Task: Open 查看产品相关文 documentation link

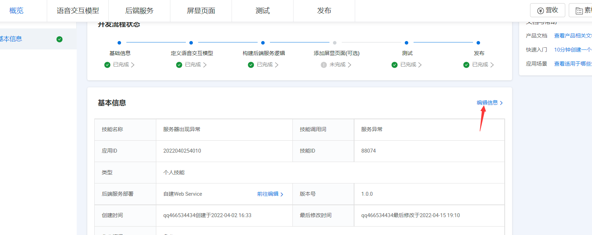Action: pyautogui.click(x=573, y=36)
